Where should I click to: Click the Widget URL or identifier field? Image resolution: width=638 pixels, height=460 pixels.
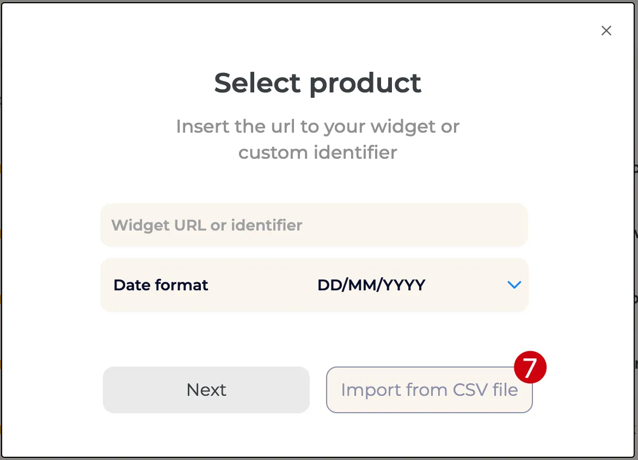click(315, 225)
